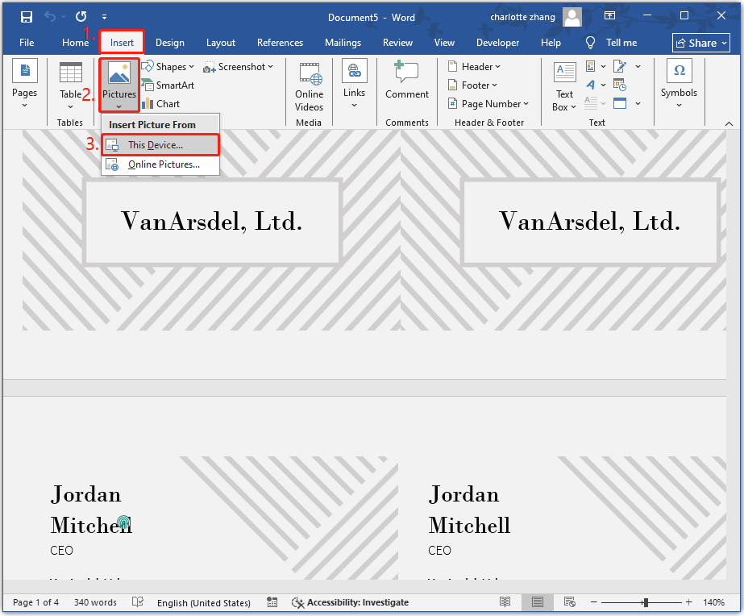Screen dimensions: 744x616
Task: Click the macro recording status icon
Action: pyautogui.click(x=272, y=602)
